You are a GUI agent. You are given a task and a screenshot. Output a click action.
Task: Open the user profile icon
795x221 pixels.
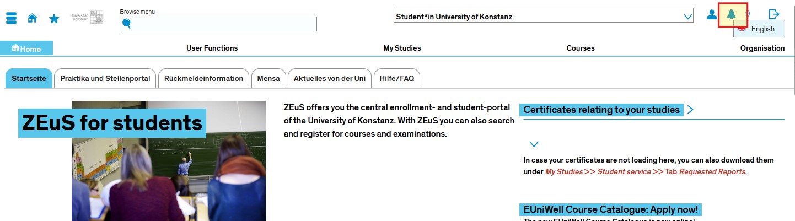[711, 15]
